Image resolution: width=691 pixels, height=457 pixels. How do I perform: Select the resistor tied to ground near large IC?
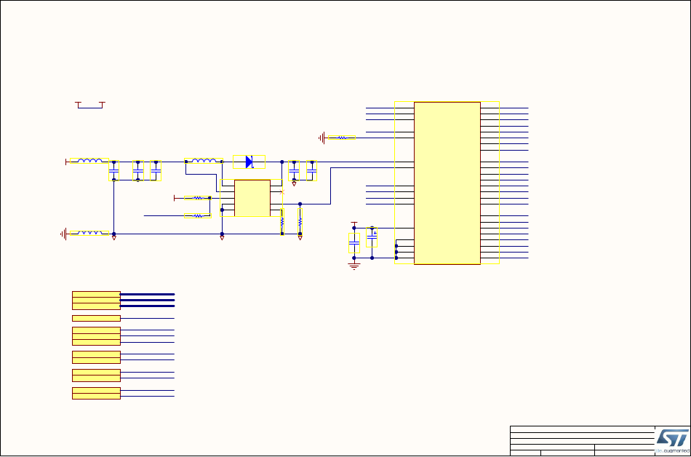tap(342, 138)
